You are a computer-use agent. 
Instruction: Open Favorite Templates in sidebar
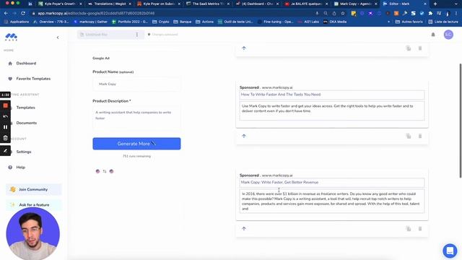coord(33,79)
